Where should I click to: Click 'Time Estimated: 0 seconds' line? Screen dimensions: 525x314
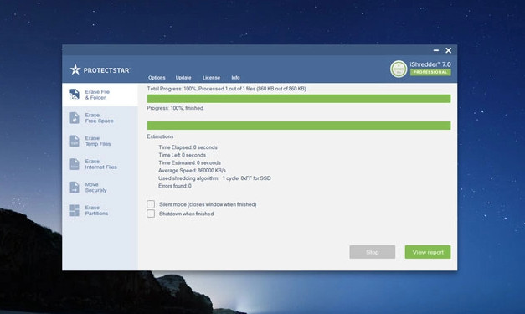189,162
